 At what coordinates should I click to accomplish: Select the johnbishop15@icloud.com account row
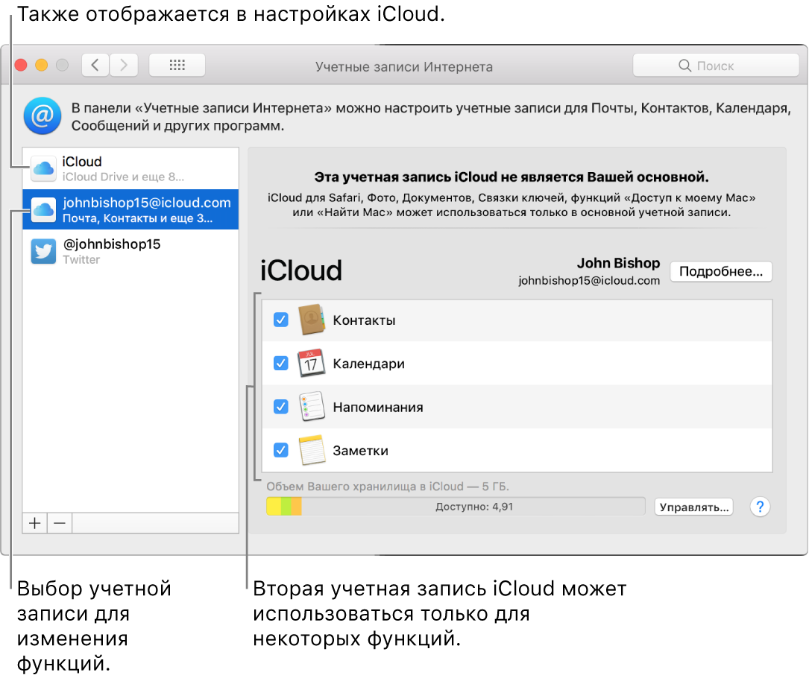(x=130, y=210)
